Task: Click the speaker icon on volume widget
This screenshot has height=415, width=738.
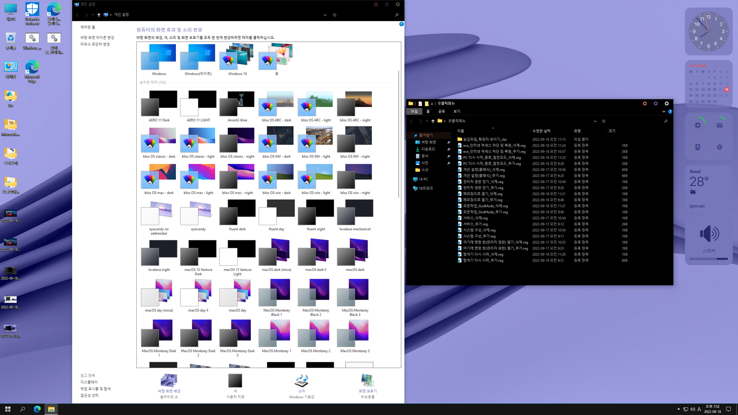Action: click(709, 234)
